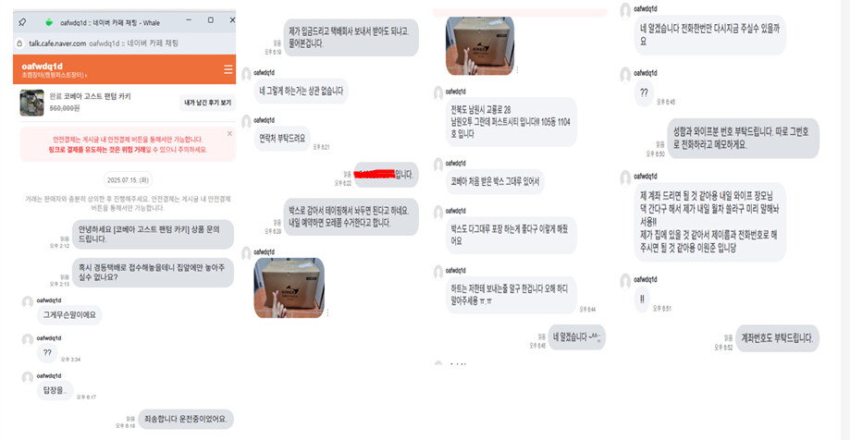Click oafwdq1d avatar next to 연락처 부탁드려요
Image resolution: width=850 pixels, height=440 pixels.
point(247,122)
